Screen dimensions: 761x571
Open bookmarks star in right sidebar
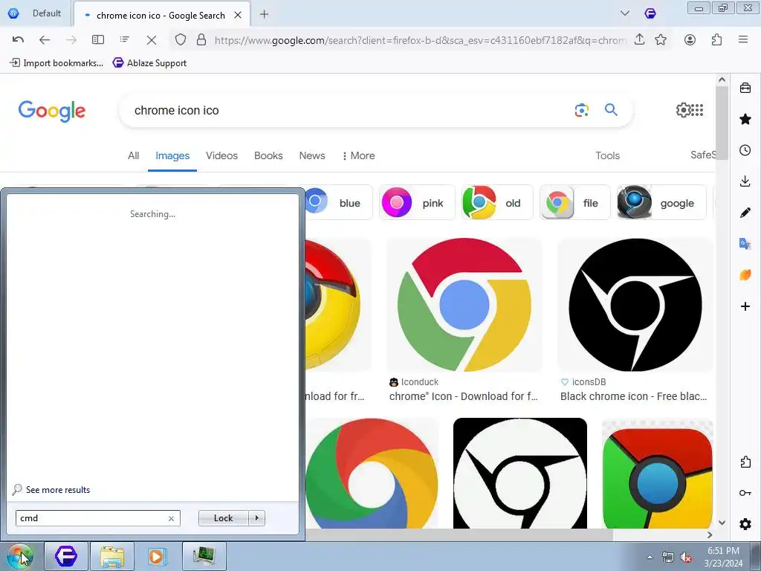(x=745, y=119)
